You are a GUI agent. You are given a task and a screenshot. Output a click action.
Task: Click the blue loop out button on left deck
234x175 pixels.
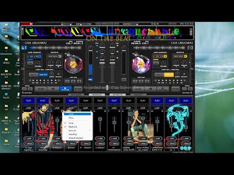tap(43, 75)
